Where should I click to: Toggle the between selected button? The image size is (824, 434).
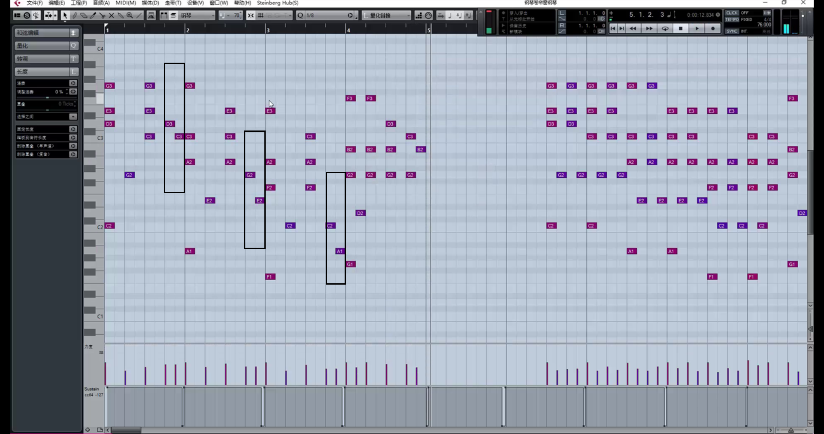click(73, 117)
